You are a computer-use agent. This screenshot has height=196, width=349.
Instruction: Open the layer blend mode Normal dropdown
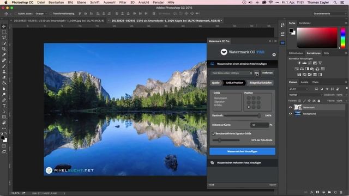point(305,95)
